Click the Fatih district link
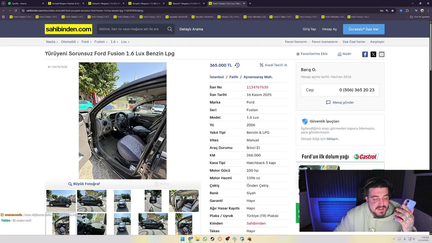The width and height of the screenshot is (432, 243). pos(234,77)
